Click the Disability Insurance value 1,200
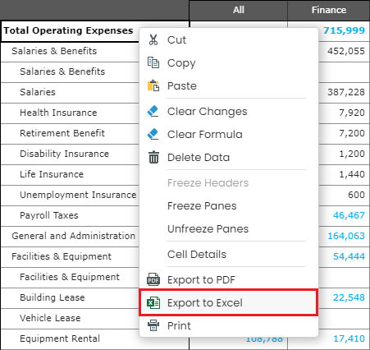 (352, 154)
